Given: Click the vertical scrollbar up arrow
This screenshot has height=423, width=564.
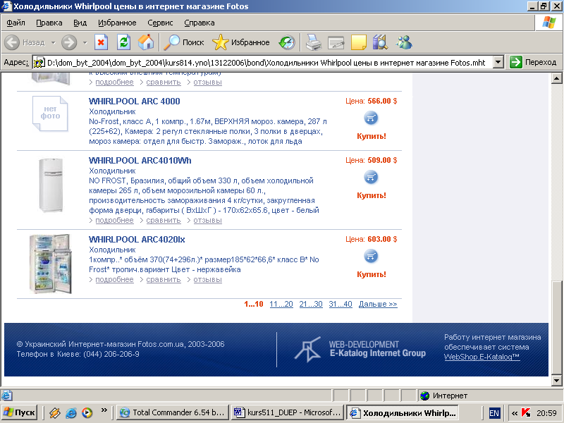Looking at the screenshot, I should 556,78.
